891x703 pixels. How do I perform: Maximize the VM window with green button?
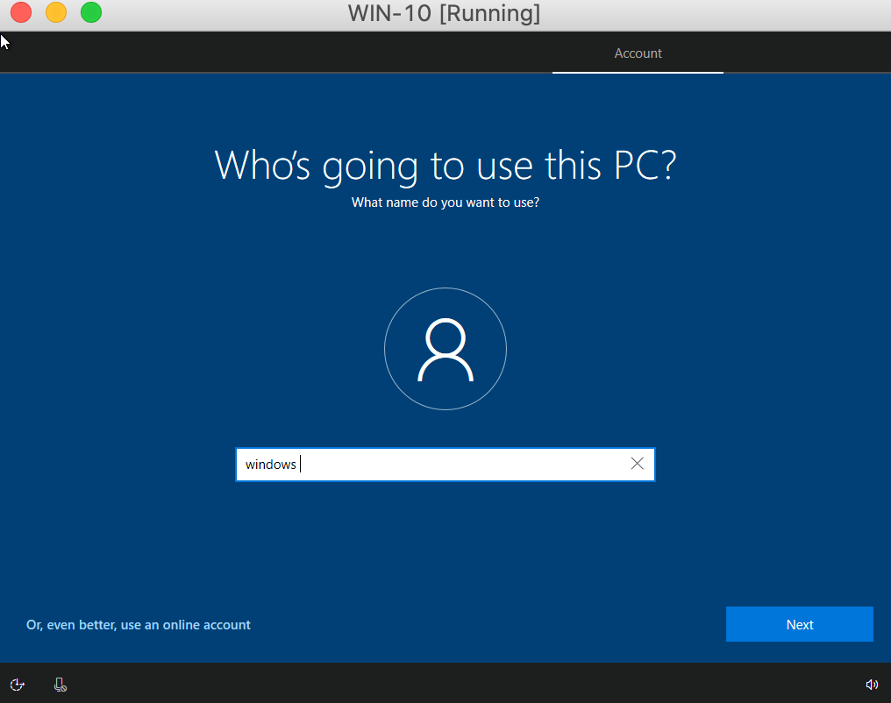pos(91,12)
